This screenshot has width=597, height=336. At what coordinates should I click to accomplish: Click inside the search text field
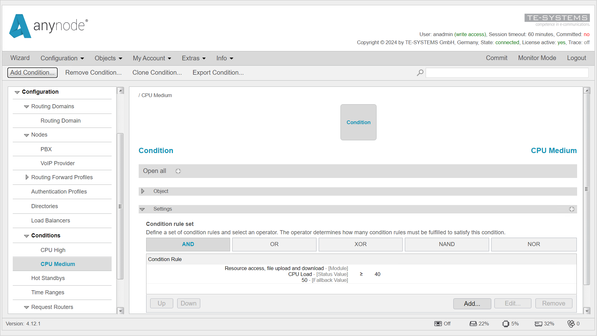[x=507, y=72]
